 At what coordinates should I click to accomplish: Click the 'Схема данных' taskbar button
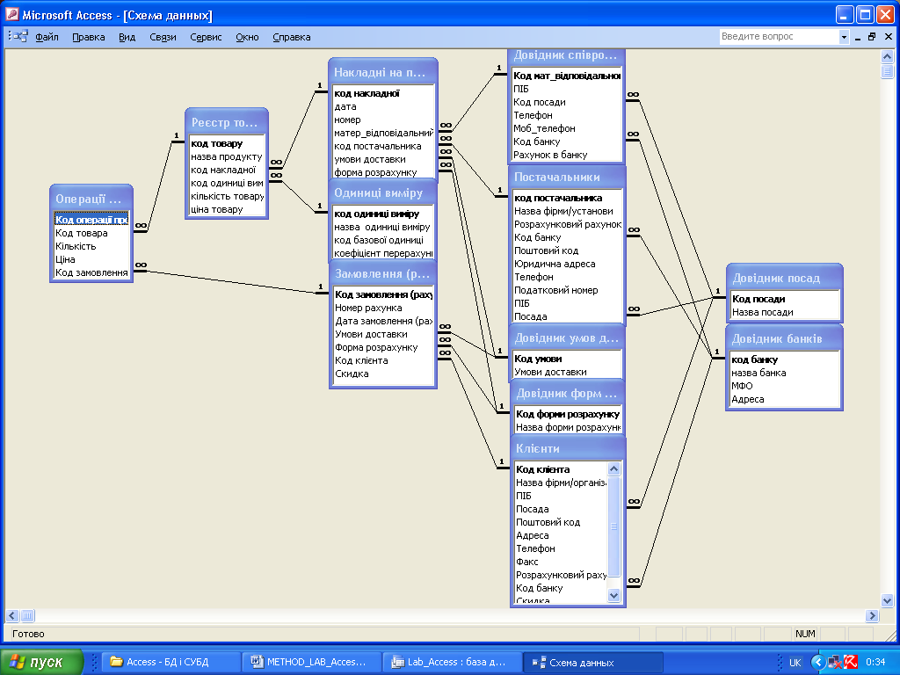pos(593,663)
